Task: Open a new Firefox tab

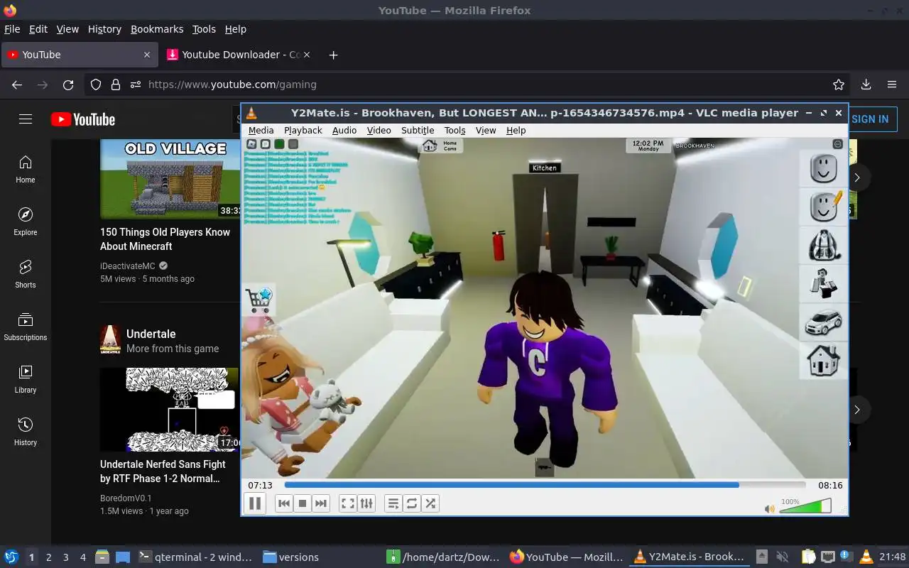Action: tap(333, 55)
